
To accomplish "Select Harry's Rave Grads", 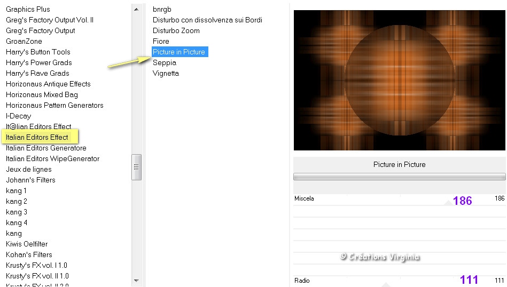I will [37, 73].
